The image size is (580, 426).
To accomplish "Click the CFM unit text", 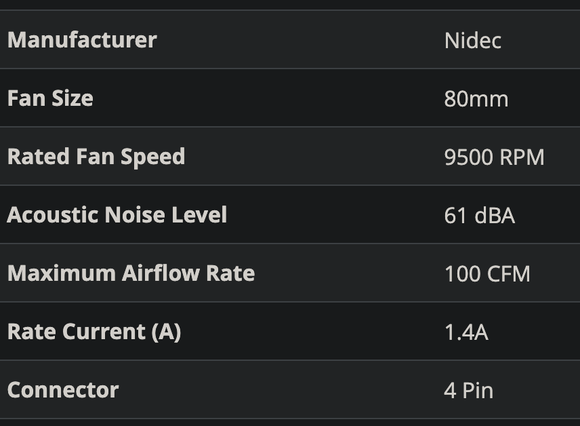I will point(508,274).
